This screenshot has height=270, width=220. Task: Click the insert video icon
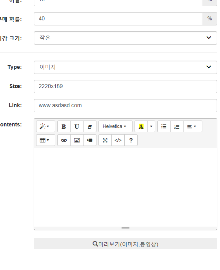(90, 140)
